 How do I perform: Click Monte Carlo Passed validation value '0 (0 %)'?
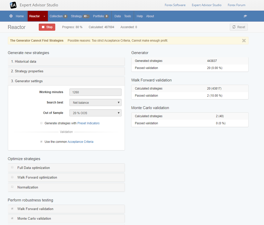tap(221, 123)
